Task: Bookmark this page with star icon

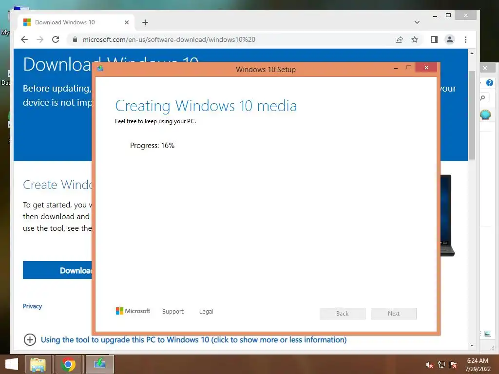Action: (414, 39)
